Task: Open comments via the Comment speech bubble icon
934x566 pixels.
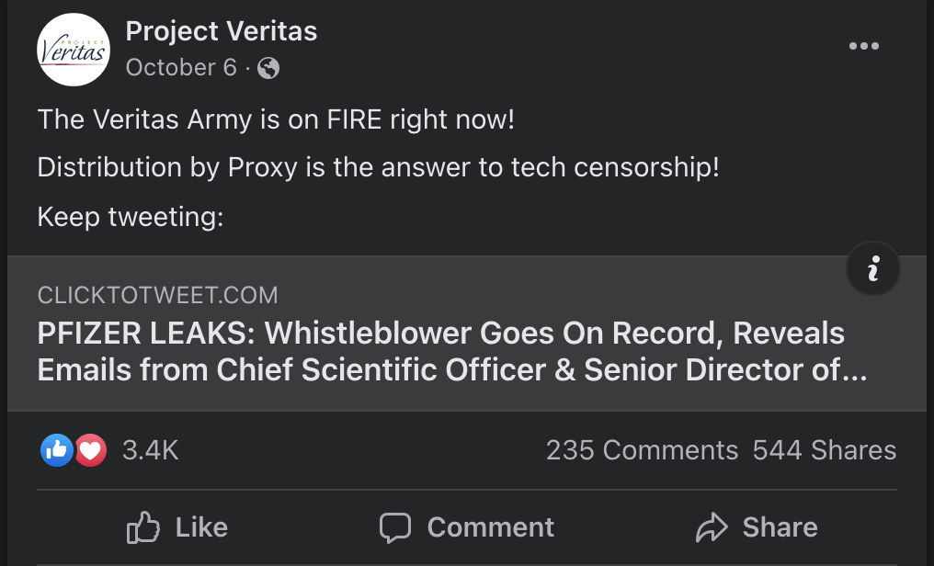Action: point(395,527)
